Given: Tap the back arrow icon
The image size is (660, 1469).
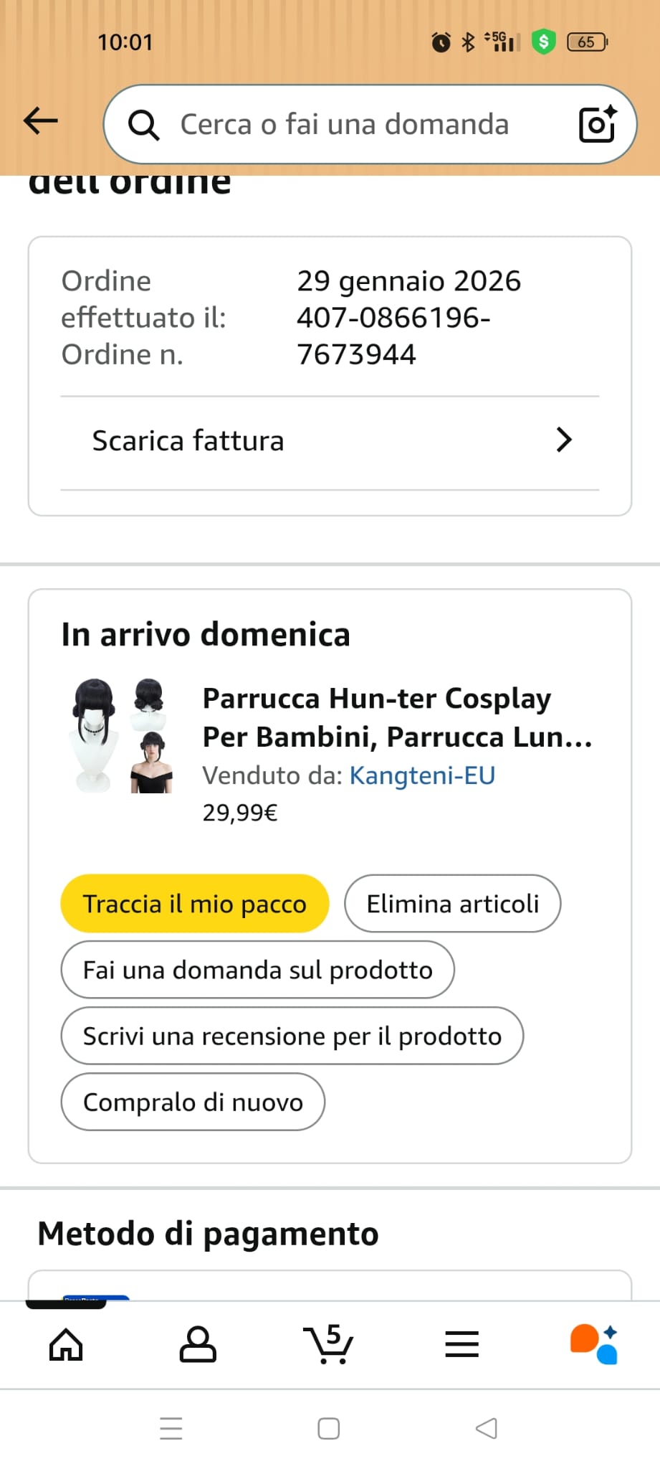Looking at the screenshot, I should coord(40,121).
